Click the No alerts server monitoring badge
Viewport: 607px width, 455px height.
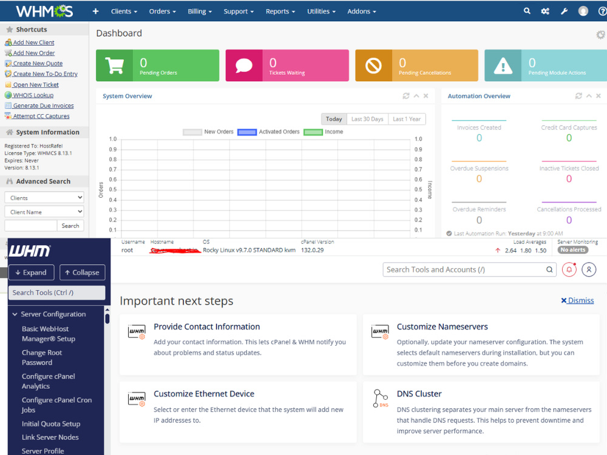click(x=573, y=250)
